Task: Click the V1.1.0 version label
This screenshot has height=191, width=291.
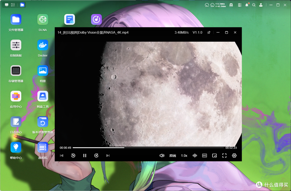Action: (197, 33)
